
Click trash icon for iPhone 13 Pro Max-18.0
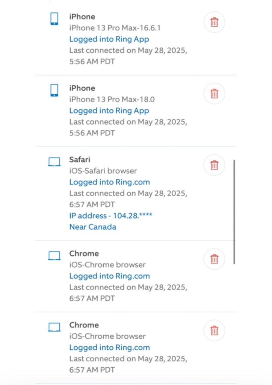pyautogui.click(x=214, y=94)
